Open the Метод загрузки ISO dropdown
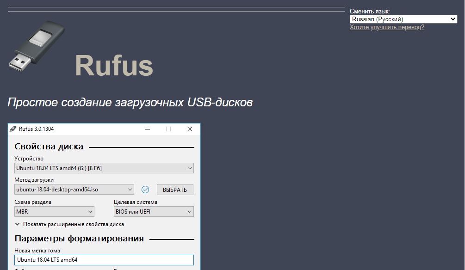 (74, 190)
